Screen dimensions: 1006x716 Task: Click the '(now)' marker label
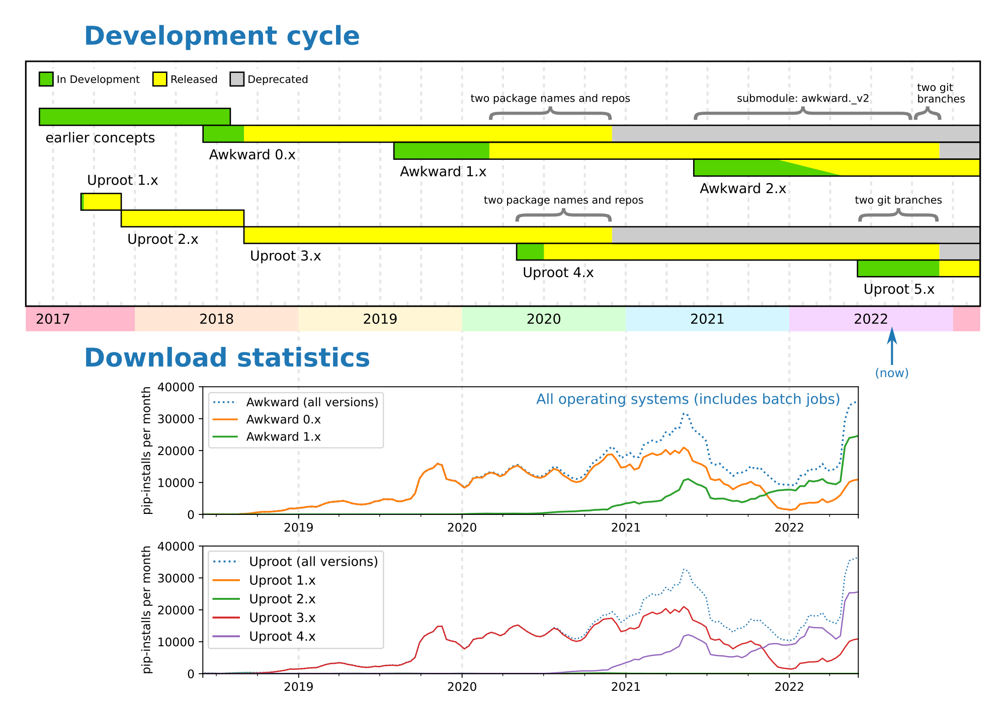pos(892,373)
